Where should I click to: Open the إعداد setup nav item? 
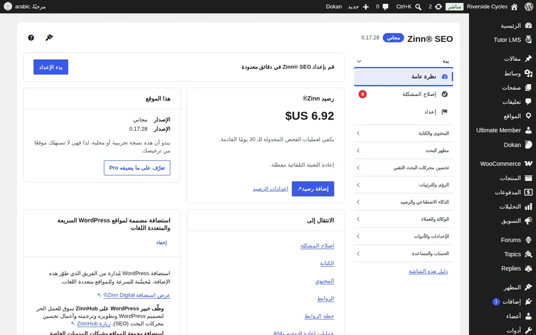(x=403, y=112)
